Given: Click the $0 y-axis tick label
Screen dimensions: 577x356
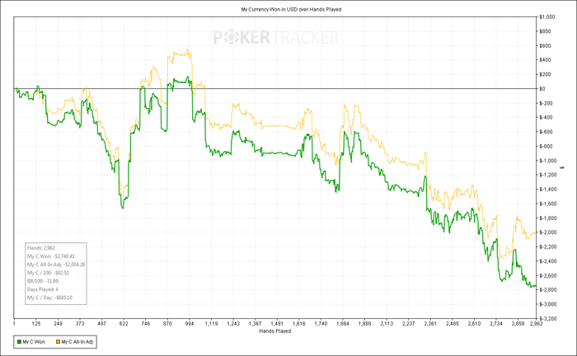Looking at the screenshot, I should pos(542,89).
